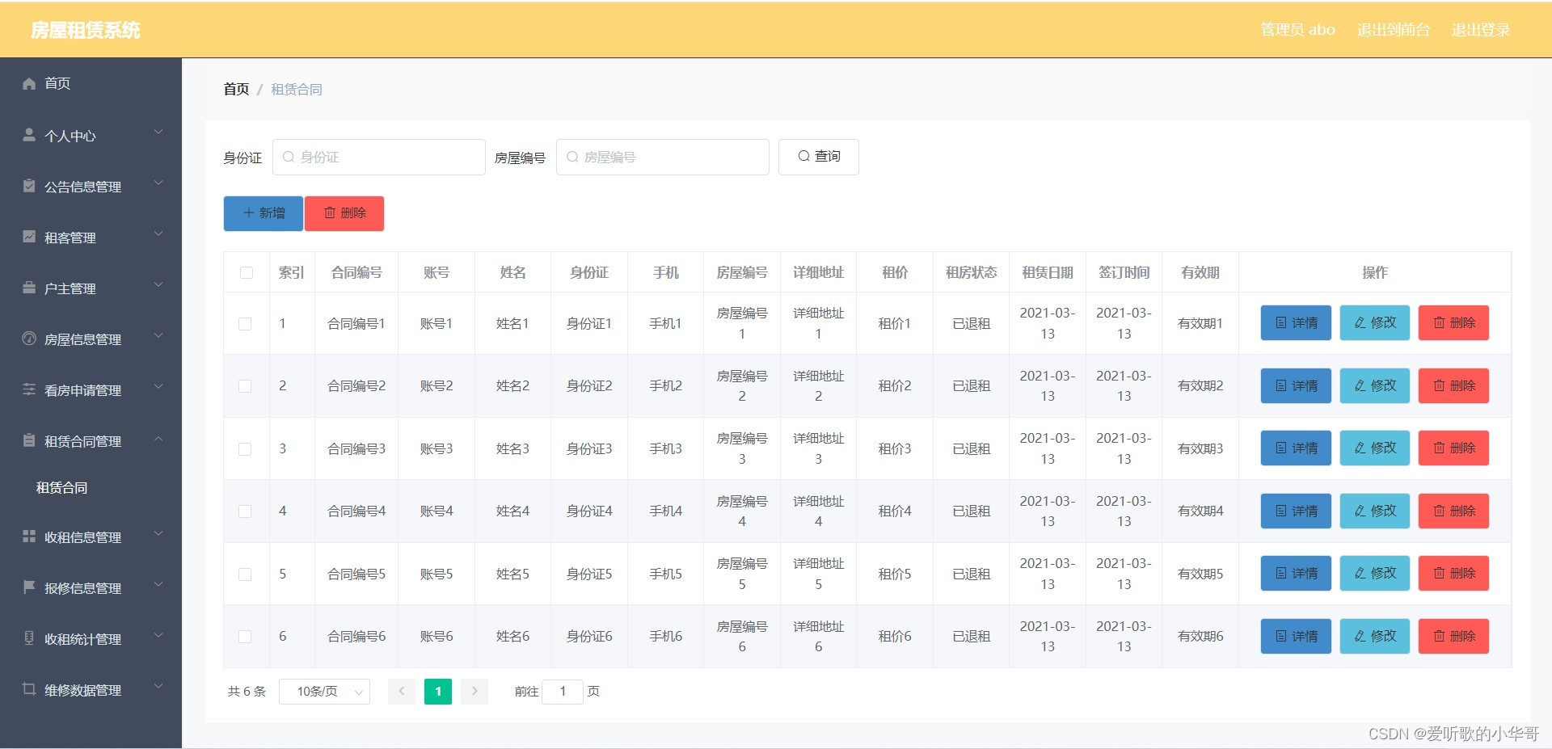The image size is (1552, 749).
Task: Select 租赁合同 submenu item
Action: (x=91, y=488)
